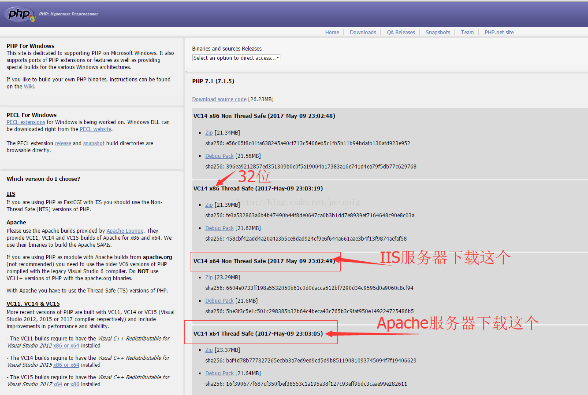The width and height of the screenshot is (588, 395).
Task: Open Visual Studio 2015 x86 or x64 redistributable link
Action: [66, 365]
